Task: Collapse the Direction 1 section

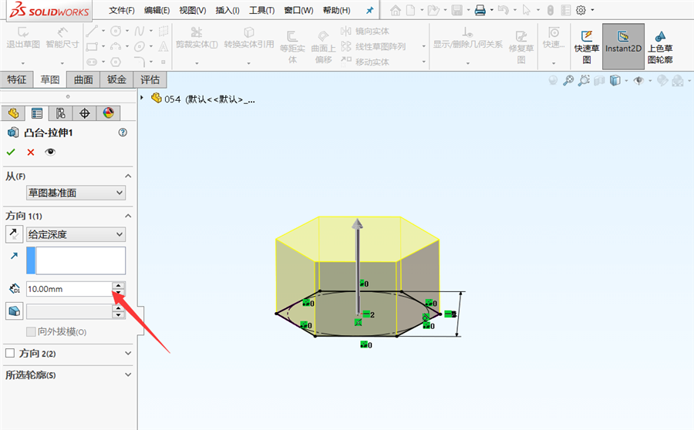Action: click(128, 216)
